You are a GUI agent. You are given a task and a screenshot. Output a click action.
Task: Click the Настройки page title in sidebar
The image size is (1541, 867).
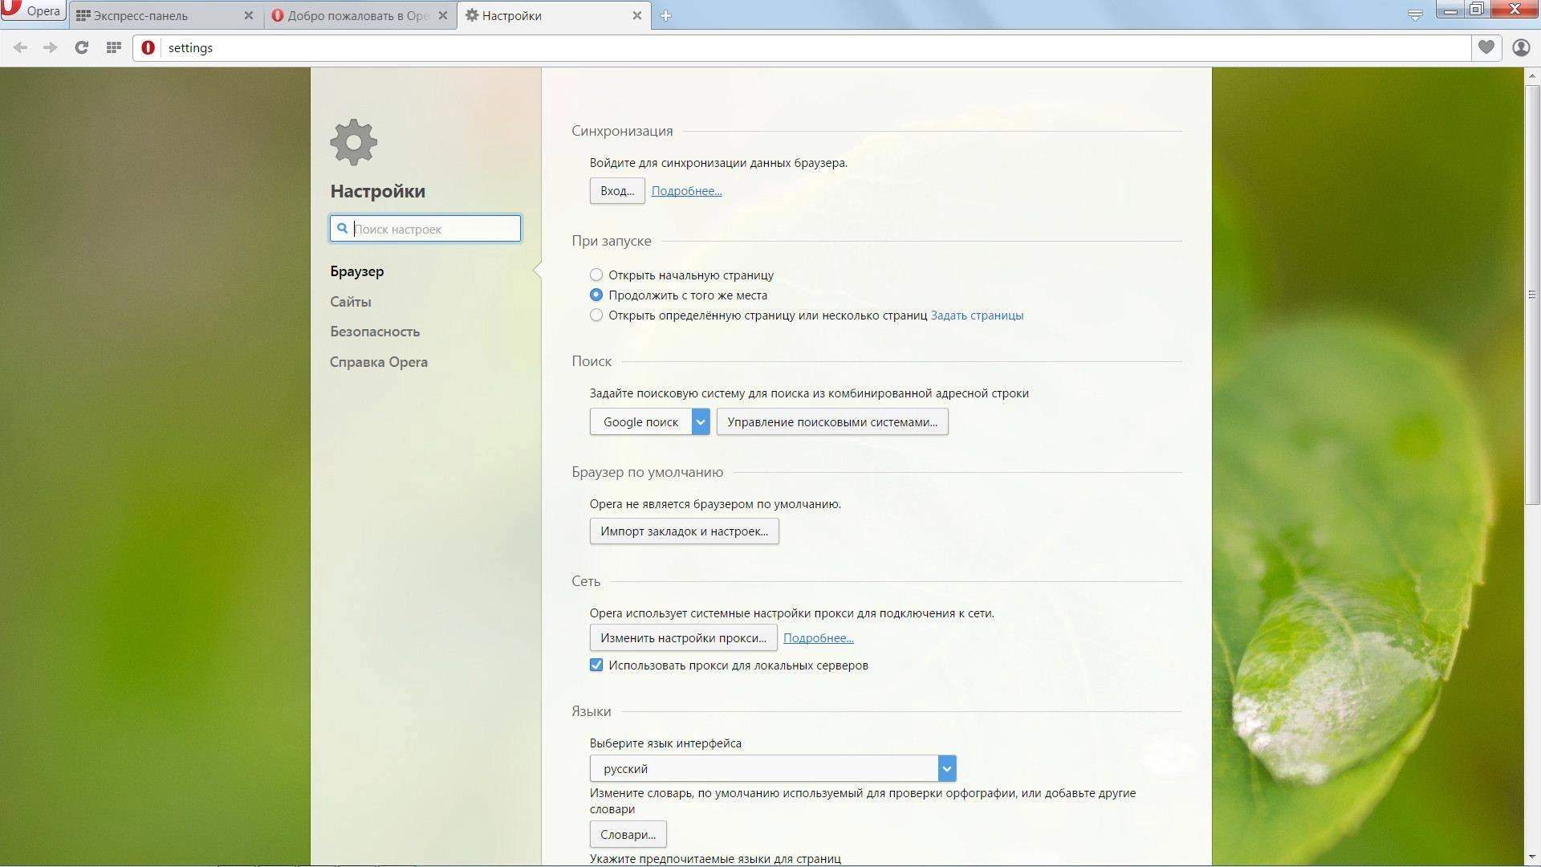377,191
